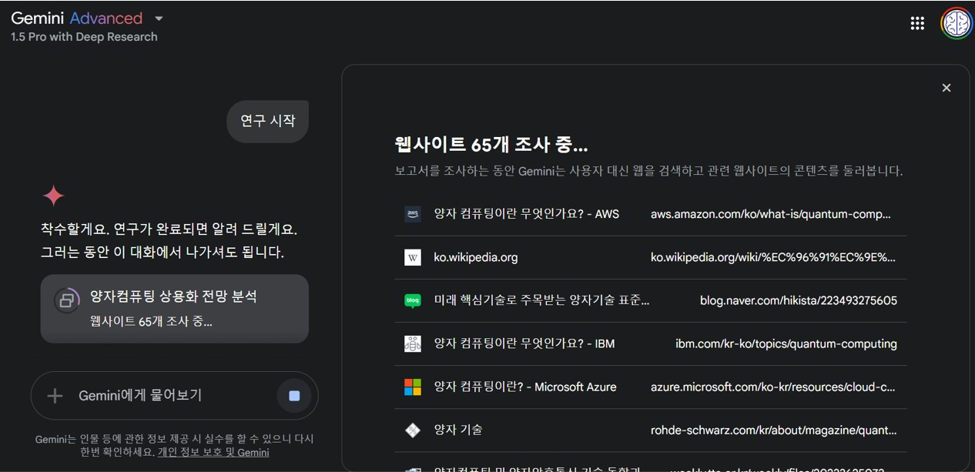Click the research progress icon in the card
Image resolution: width=975 pixels, height=472 pixels.
67,300
